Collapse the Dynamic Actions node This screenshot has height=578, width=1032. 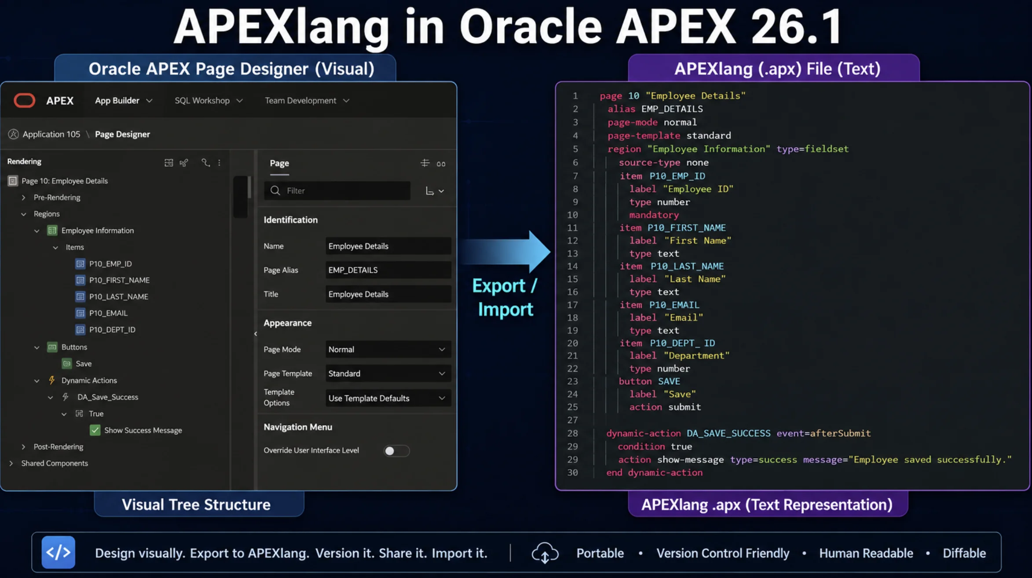(37, 380)
